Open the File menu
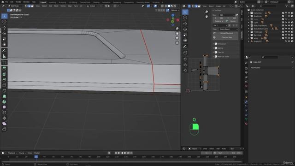 [x=6, y=2]
